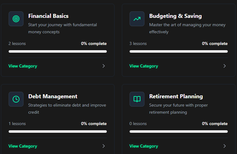Screen dimensions: 237x154
Task: Follow View Category link for Budgeting & Saving
Action: point(144,66)
